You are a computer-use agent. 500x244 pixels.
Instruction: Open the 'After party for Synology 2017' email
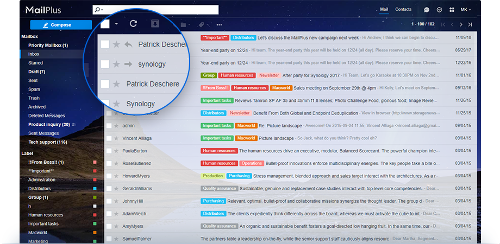[x=290, y=75]
